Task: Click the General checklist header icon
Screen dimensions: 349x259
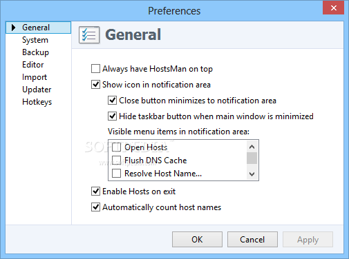Action: [89, 35]
